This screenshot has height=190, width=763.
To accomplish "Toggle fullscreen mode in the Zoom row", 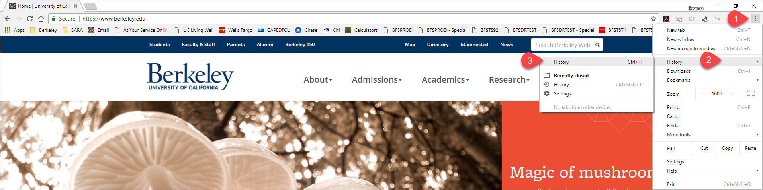I will click(x=751, y=94).
